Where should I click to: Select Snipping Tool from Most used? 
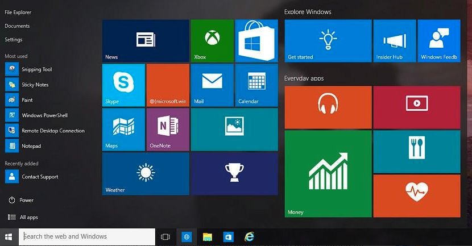pos(36,69)
